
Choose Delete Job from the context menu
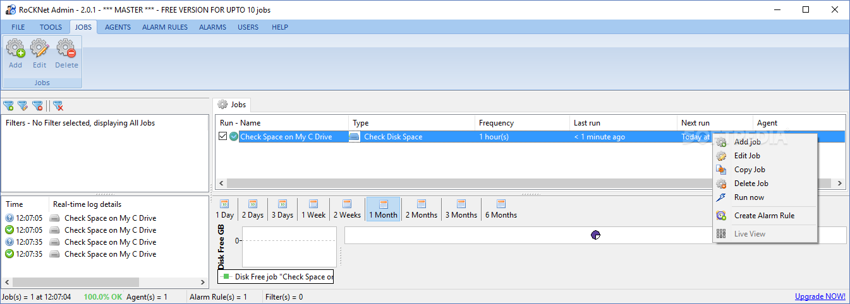tap(765, 184)
